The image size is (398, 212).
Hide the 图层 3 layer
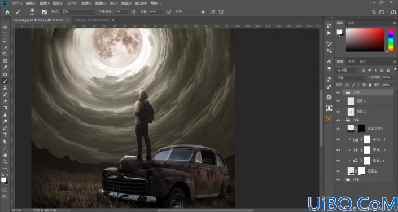tap(338, 101)
